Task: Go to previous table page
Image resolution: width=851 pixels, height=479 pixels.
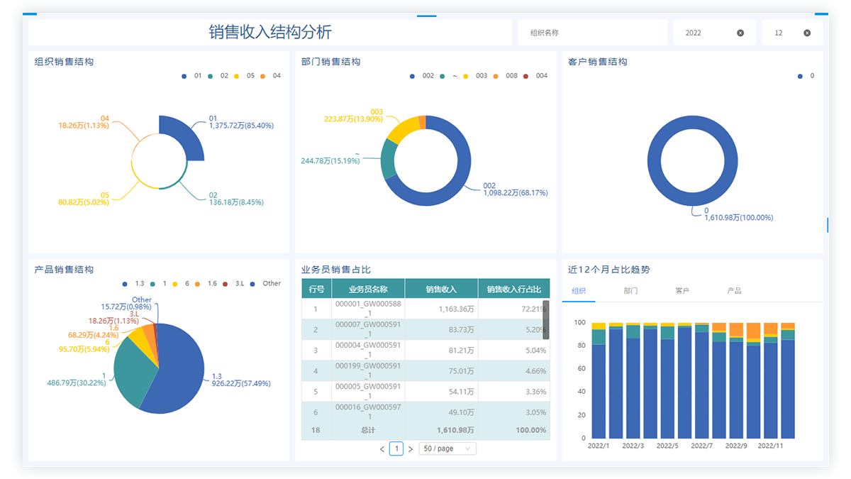Action: [382, 449]
